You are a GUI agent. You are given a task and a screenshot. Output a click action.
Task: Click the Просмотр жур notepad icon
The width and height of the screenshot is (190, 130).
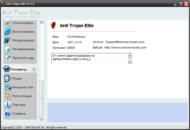[8, 58]
